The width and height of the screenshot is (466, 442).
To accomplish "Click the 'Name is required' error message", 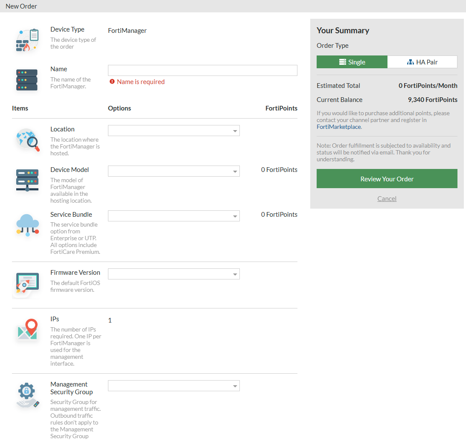I will tap(141, 81).
